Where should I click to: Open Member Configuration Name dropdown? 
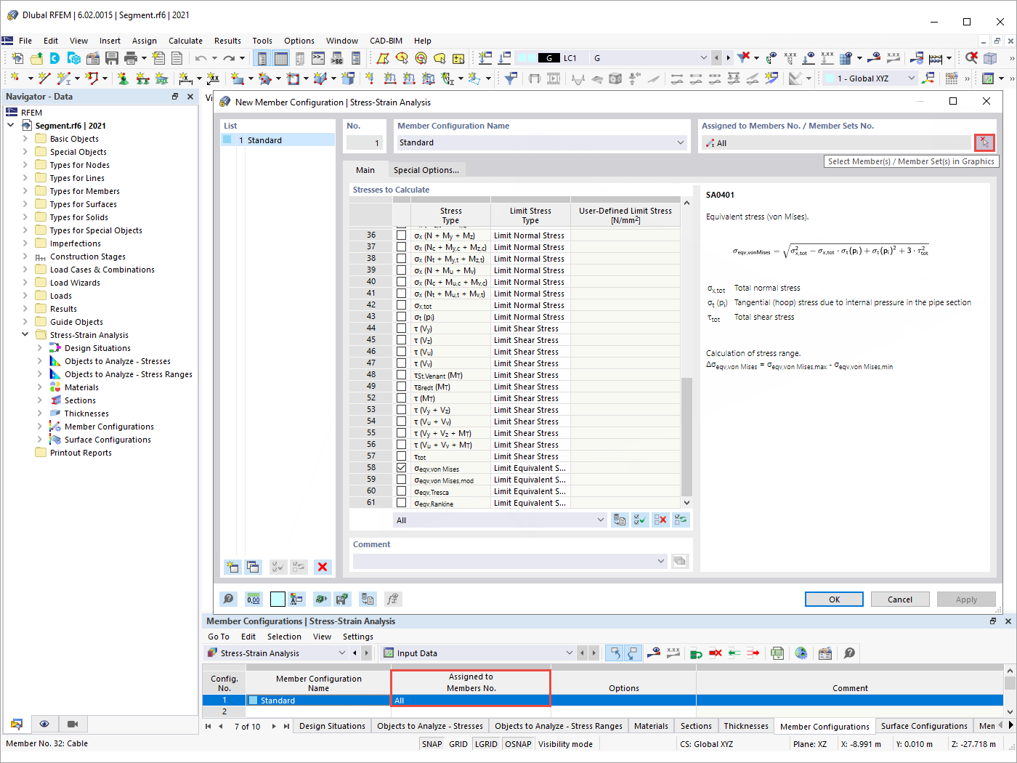click(x=681, y=142)
